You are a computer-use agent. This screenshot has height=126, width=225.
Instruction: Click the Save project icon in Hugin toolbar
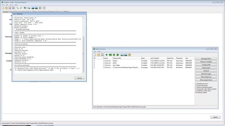pyautogui.click(x=10, y=8)
